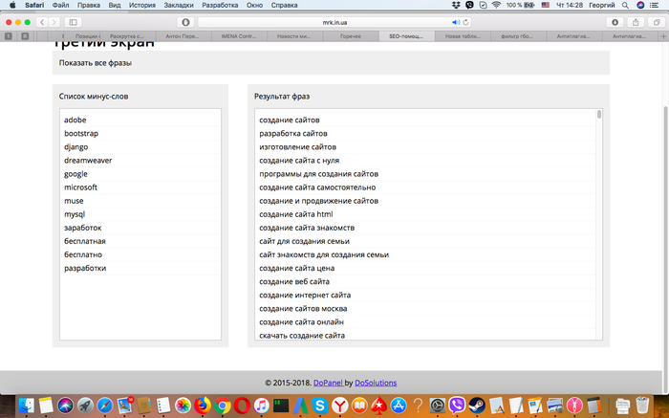
Task: Mute audio via address bar speaker icon
Action: 455,21
